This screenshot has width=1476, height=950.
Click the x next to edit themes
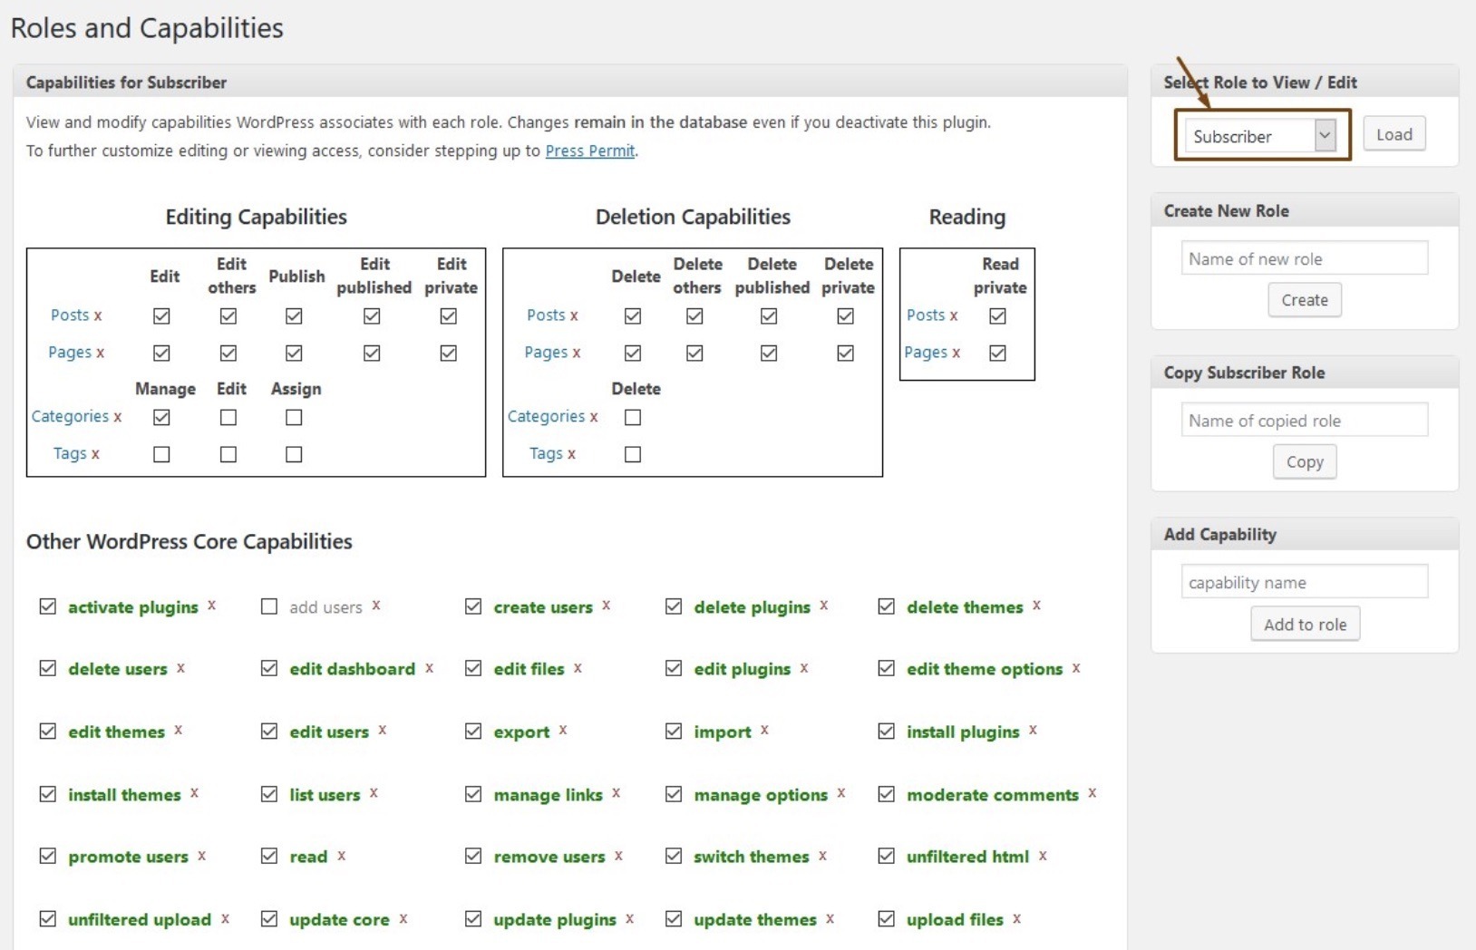179,730
